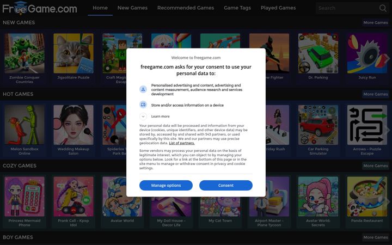Open the New Games tab

click(x=132, y=8)
